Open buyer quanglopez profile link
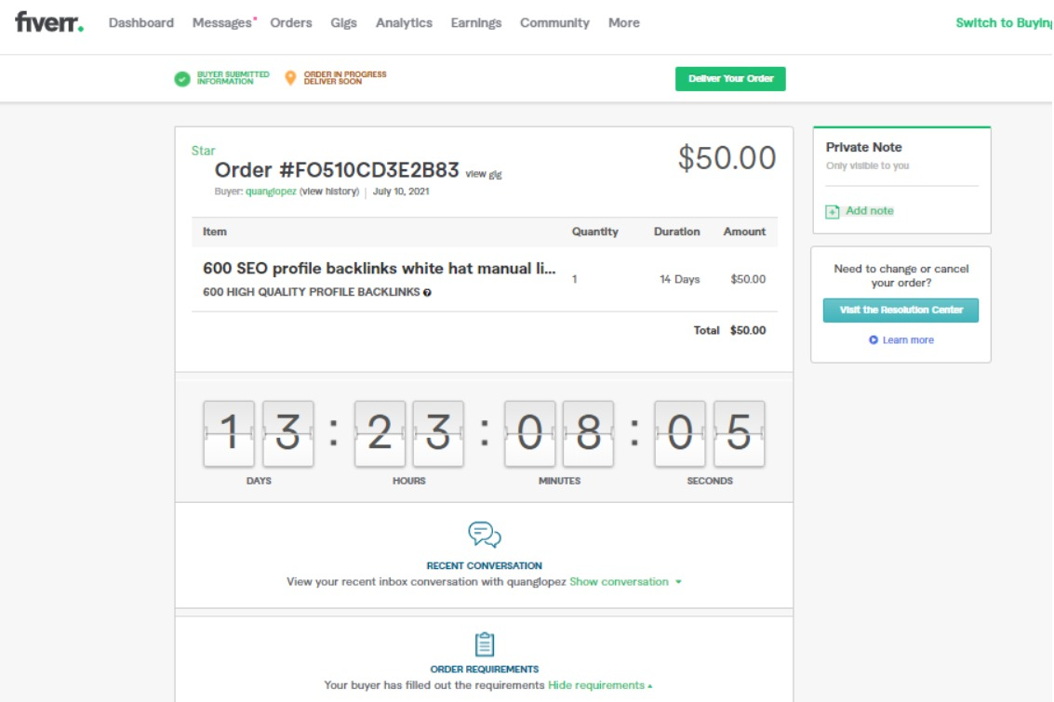This screenshot has width=1054, height=702. coord(271,192)
